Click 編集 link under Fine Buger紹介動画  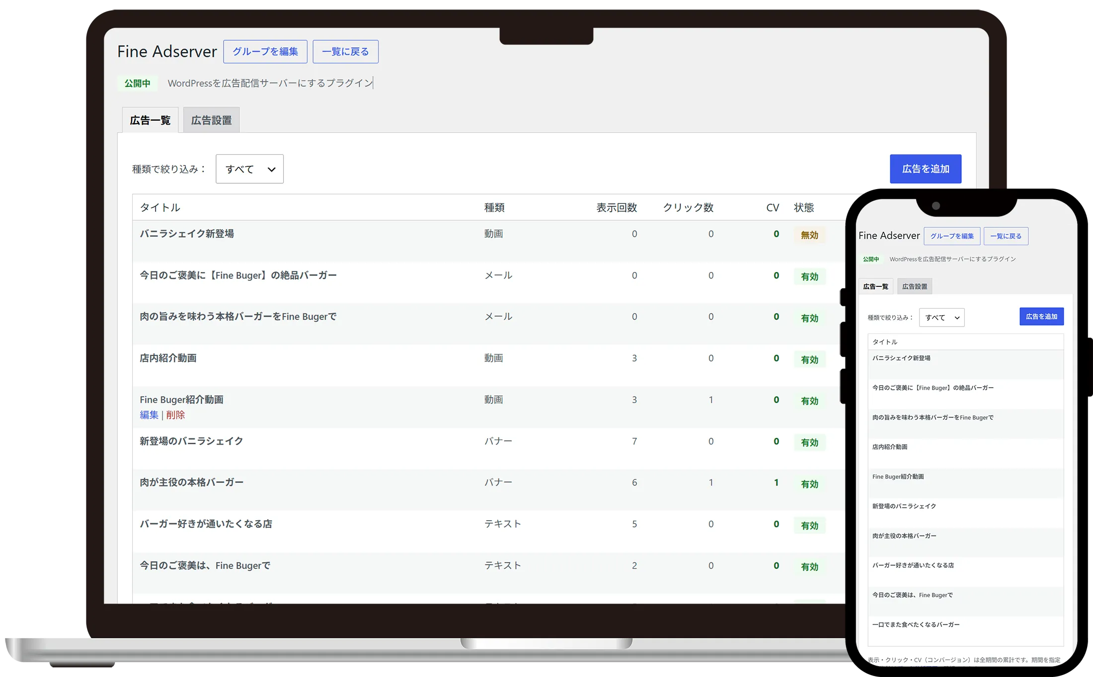click(149, 415)
